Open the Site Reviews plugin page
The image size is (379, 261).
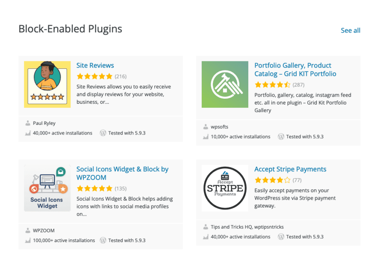tap(95, 65)
